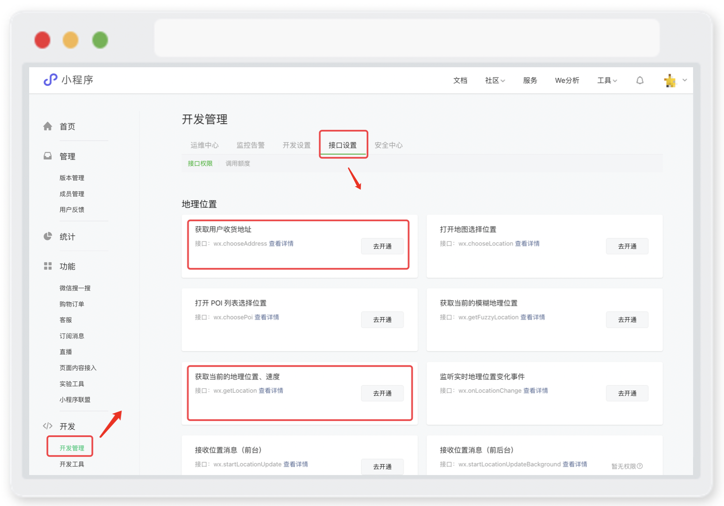Open 用户反馈 in sidebar
This screenshot has width=724, height=506.
(72, 210)
